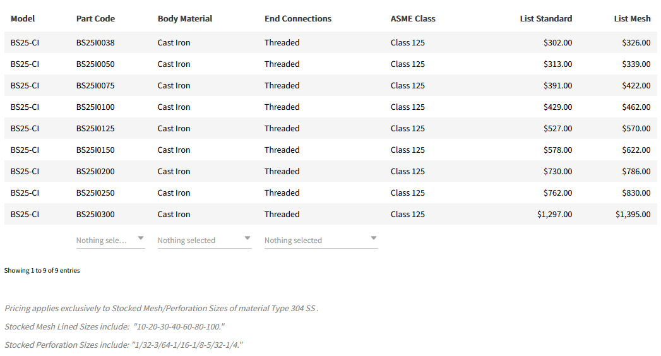Sort by End Connections column header

297,19
